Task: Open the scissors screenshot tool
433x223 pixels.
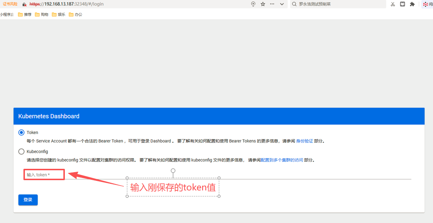Action: [x=393, y=4]
